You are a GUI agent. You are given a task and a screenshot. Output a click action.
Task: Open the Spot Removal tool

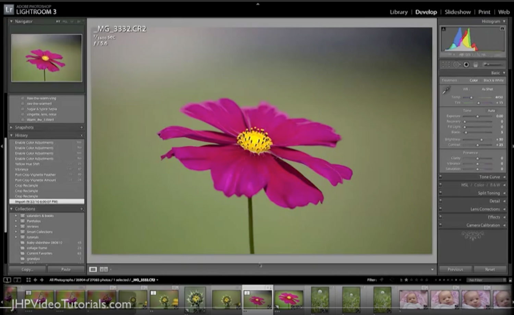tap(456, 64)
